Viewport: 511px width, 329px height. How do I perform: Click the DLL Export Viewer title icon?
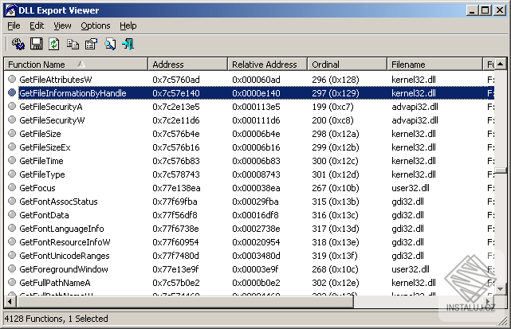pos(10,10)
